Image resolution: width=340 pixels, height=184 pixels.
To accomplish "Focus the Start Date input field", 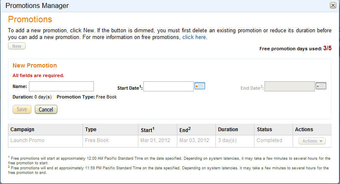I will (x=169, y=86).
